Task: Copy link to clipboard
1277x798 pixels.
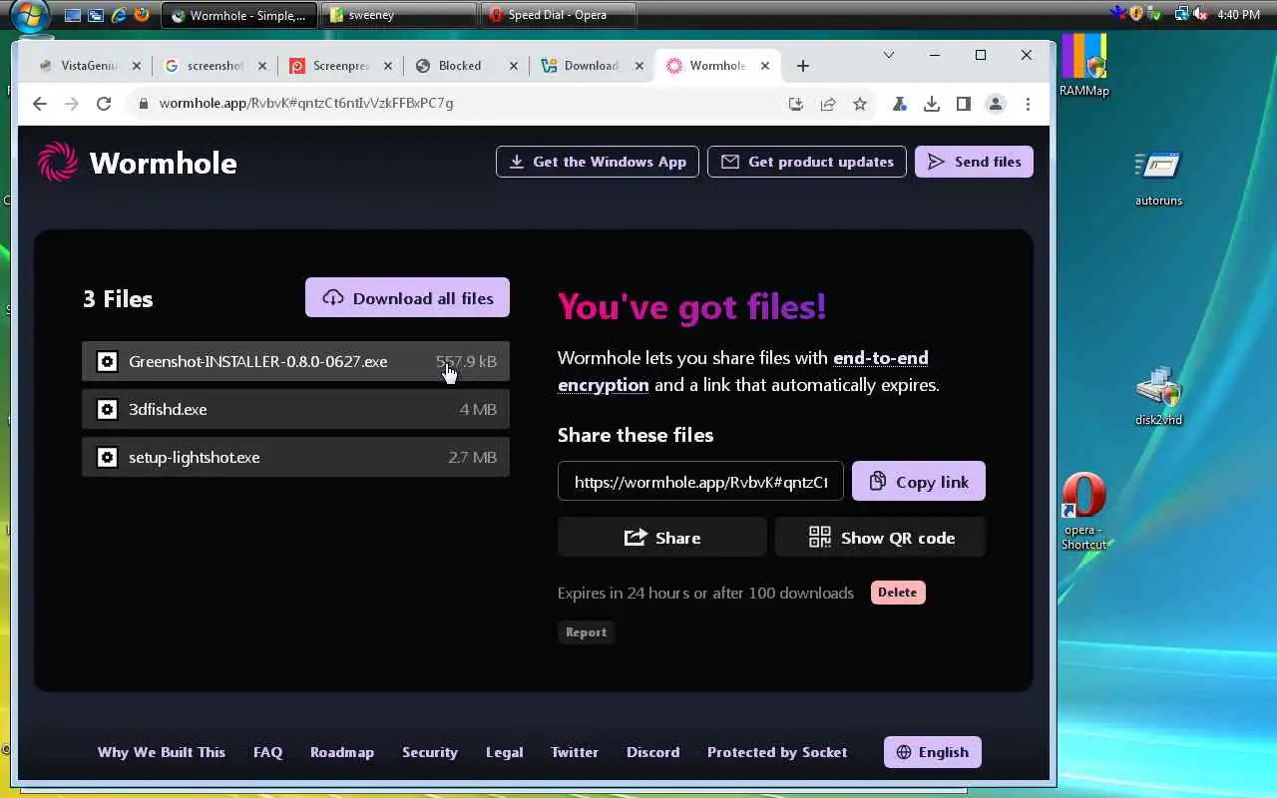Action: 919,481
